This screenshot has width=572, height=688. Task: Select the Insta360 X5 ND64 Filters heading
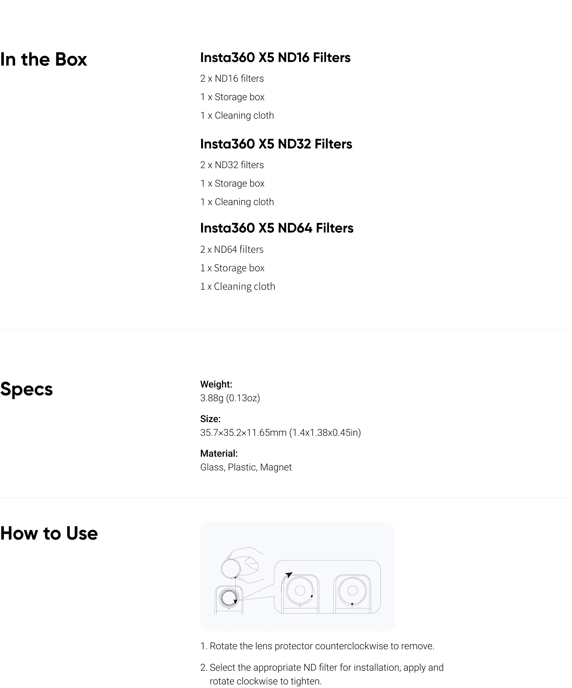277,228
